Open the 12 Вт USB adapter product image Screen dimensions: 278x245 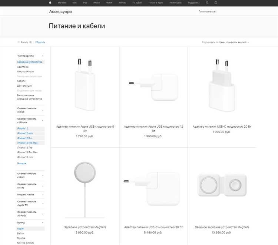point(153,87)
